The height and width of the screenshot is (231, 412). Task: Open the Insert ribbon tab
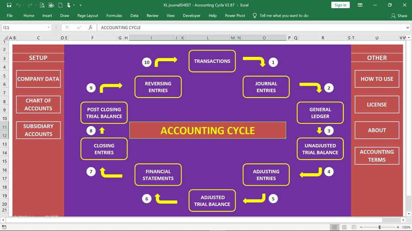(47, 16)
